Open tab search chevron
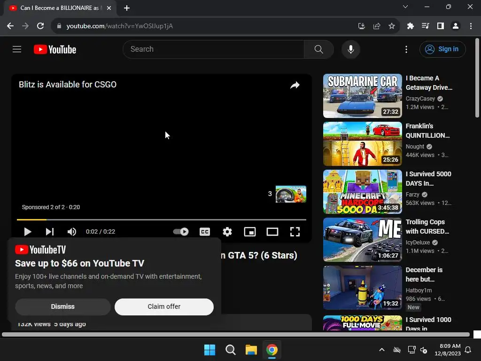Viewport: 481px width, 361px height. (405, 7)
